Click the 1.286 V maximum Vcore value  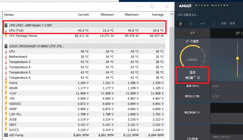pyautogui.click(x=133, y=83)
